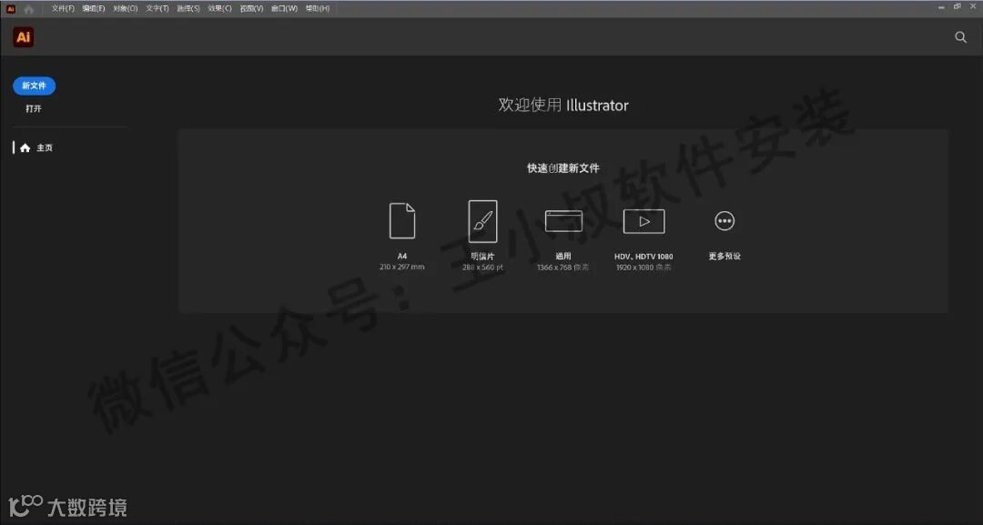The width and height of the screenshot is (983, 525).
Task: Choose the 明信片 postcard preset icon
Action: [x=482, y=221]
